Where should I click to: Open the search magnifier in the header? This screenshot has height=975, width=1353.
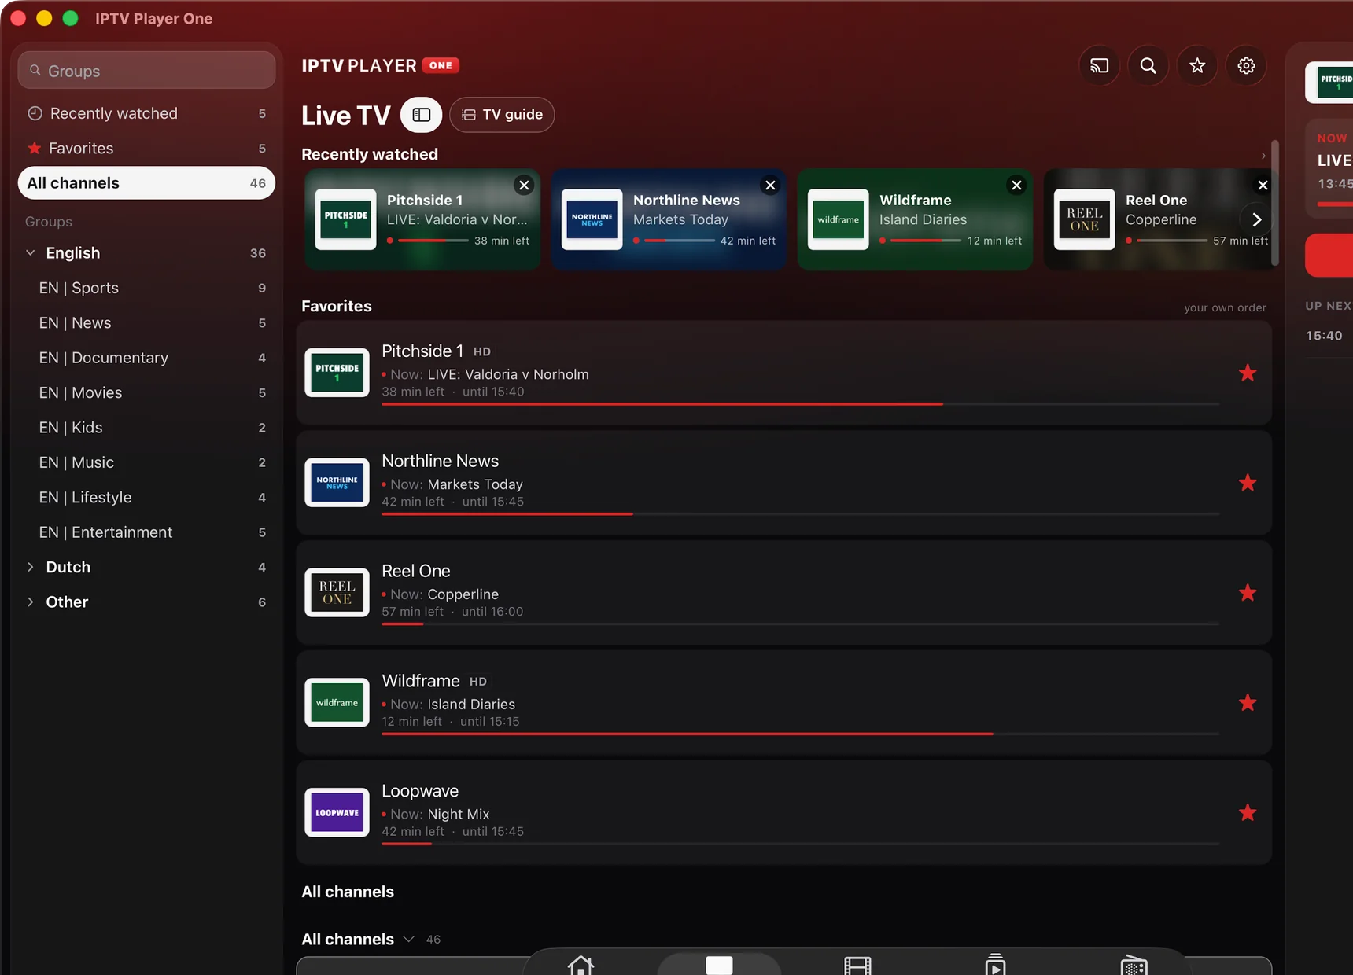(1148, 66)
